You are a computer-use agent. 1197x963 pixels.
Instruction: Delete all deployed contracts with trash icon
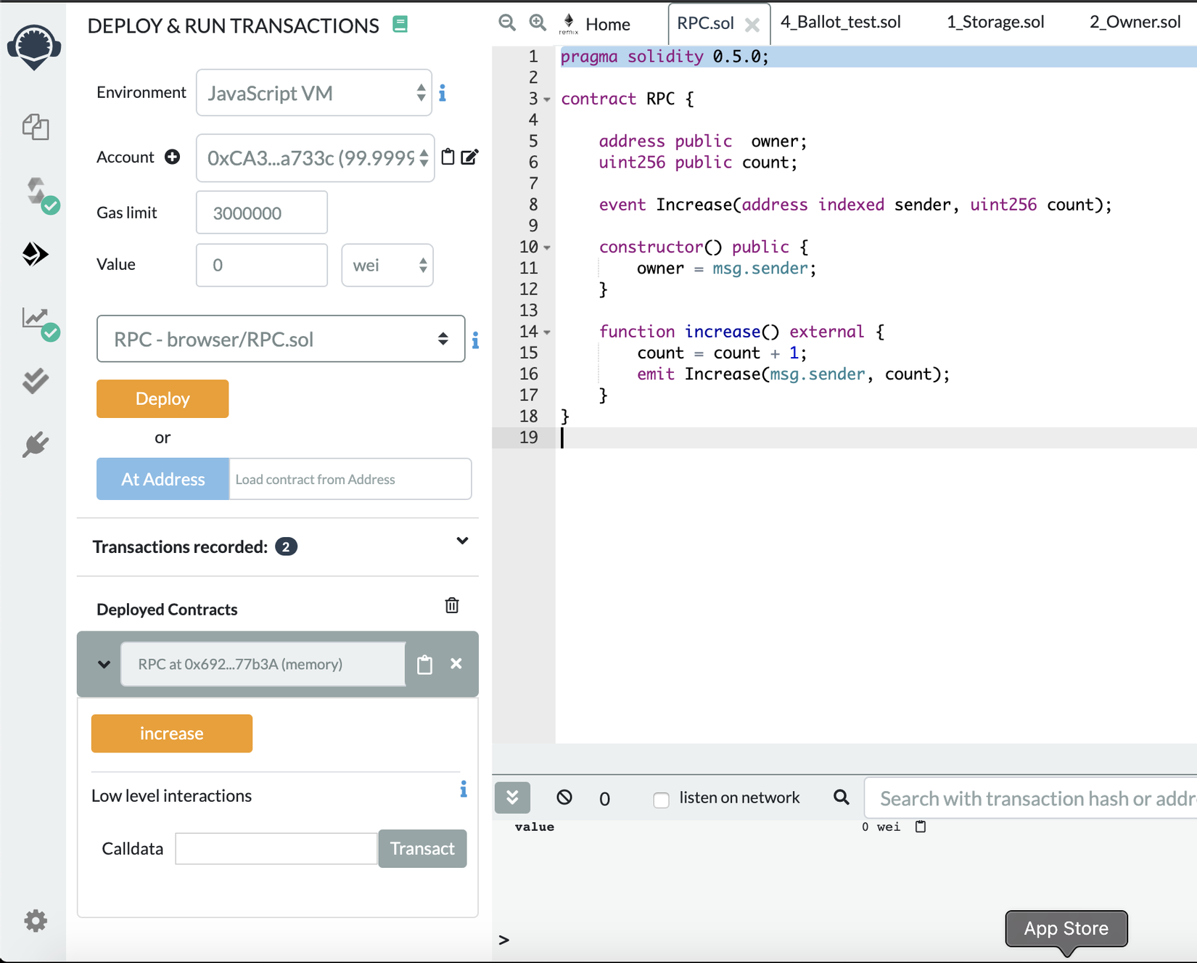click(451, 606)
